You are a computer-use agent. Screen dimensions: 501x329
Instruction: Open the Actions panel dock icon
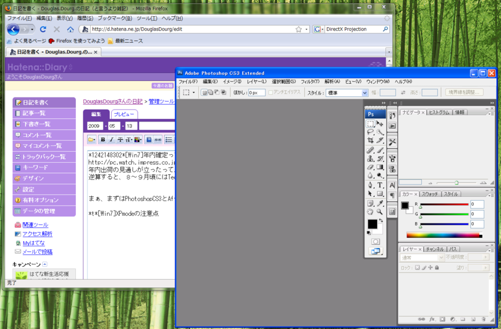coord(392,126)
